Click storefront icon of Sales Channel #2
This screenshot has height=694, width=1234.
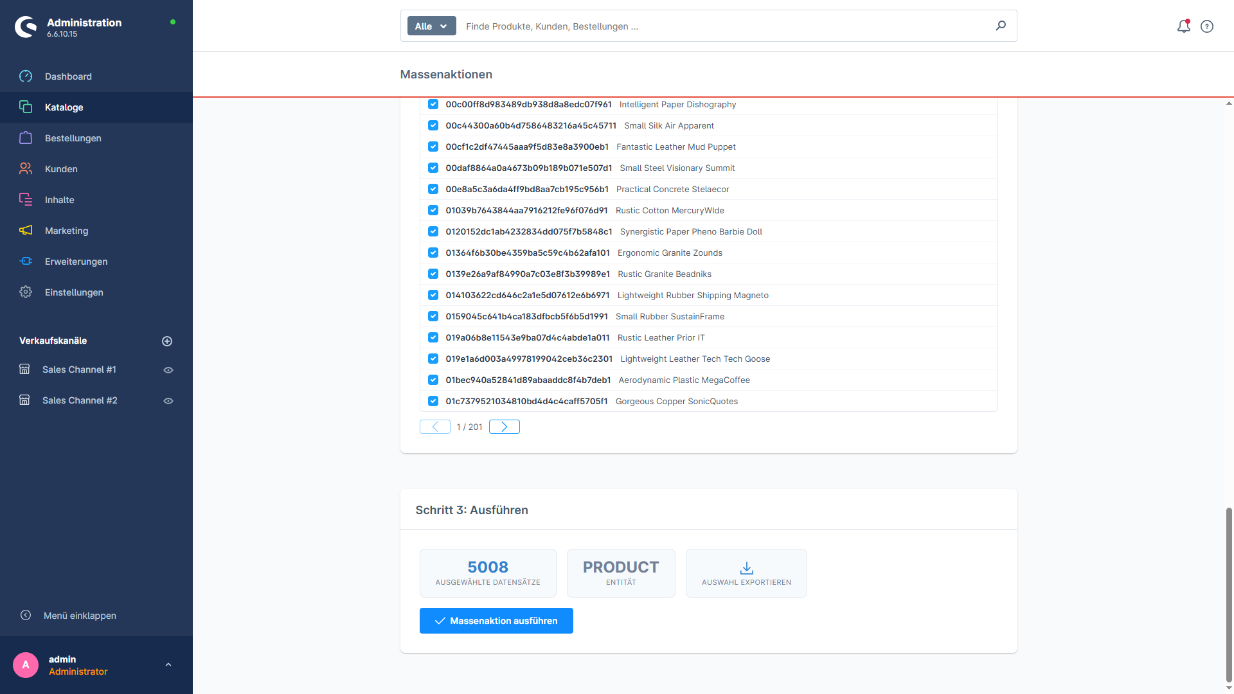tap(24, 400)
